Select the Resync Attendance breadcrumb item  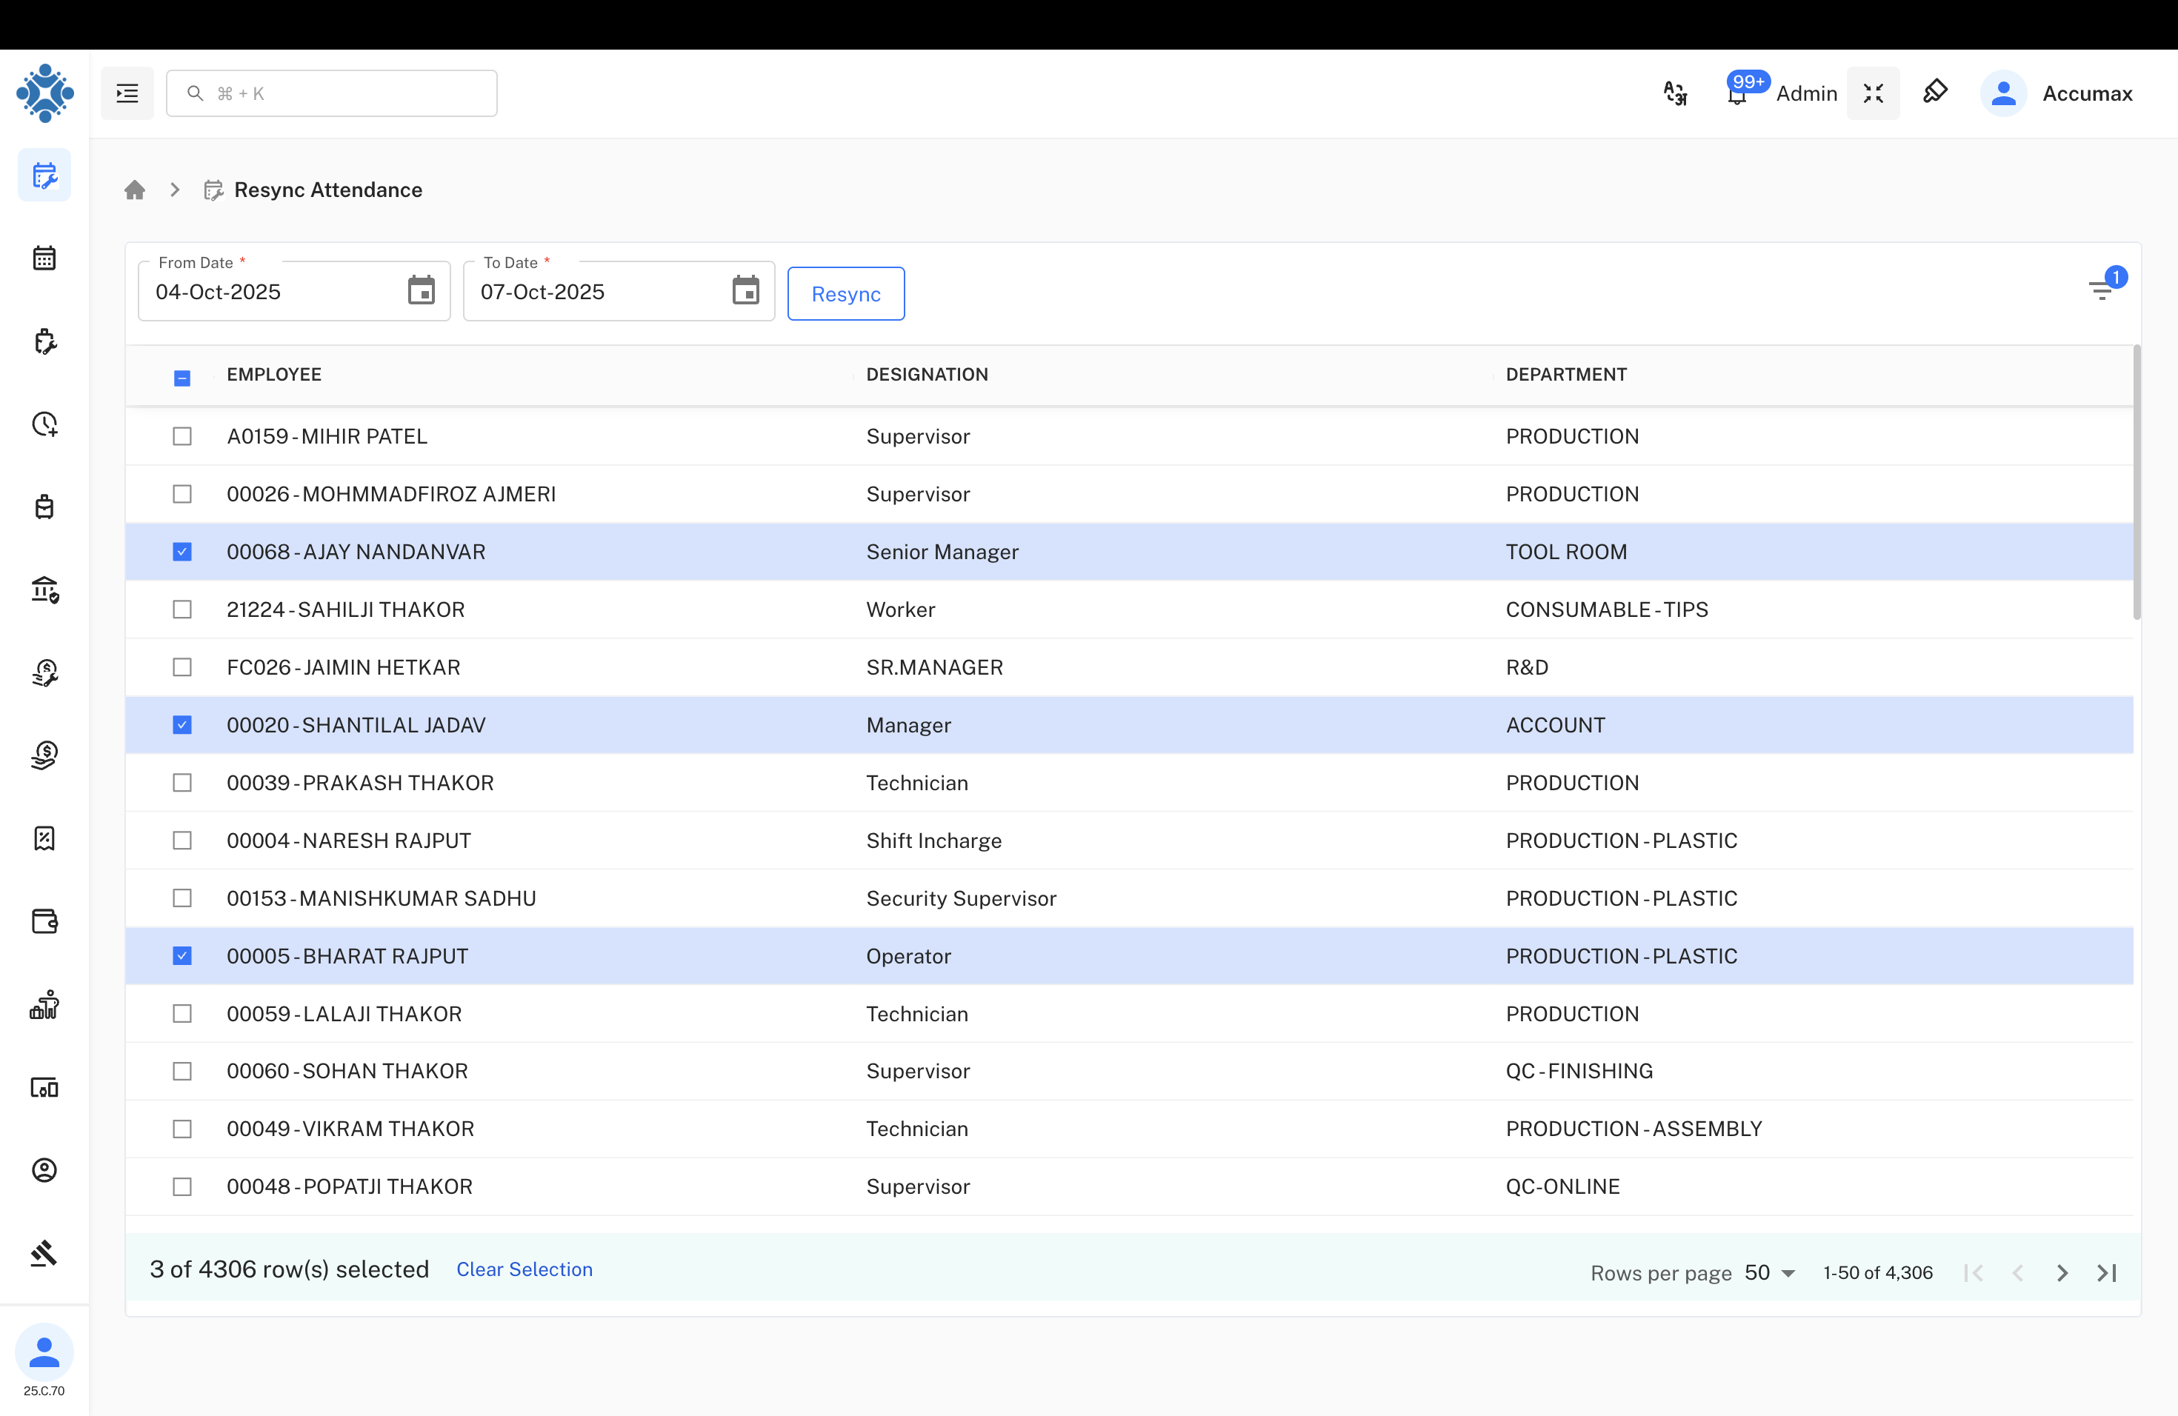(x=327, y=190)
